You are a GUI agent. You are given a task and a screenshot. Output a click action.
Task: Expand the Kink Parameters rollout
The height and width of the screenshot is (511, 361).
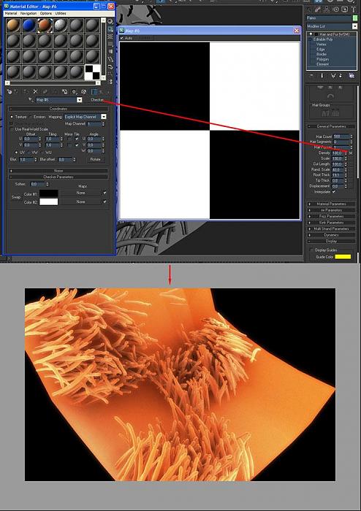pyautogui.click(x=331, y=223)
